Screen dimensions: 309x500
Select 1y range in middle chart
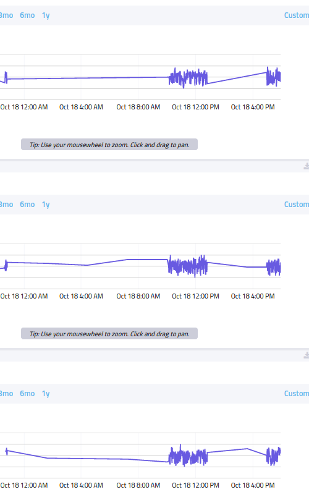point(46,205)
